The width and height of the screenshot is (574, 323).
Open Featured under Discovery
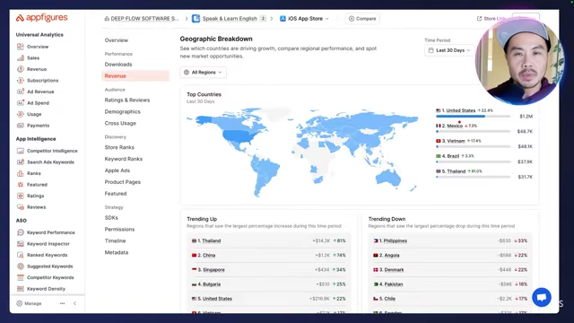116,194
